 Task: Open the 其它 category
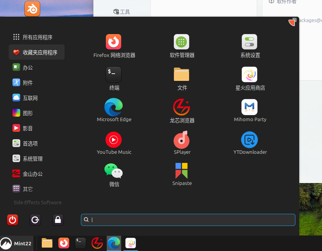click(x=36, y=189)
